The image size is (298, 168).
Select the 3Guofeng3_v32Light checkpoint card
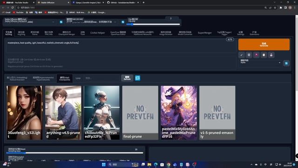point(25,113)
